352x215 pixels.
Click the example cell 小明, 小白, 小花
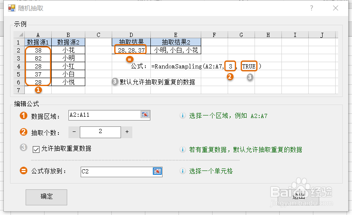(176, 50)
